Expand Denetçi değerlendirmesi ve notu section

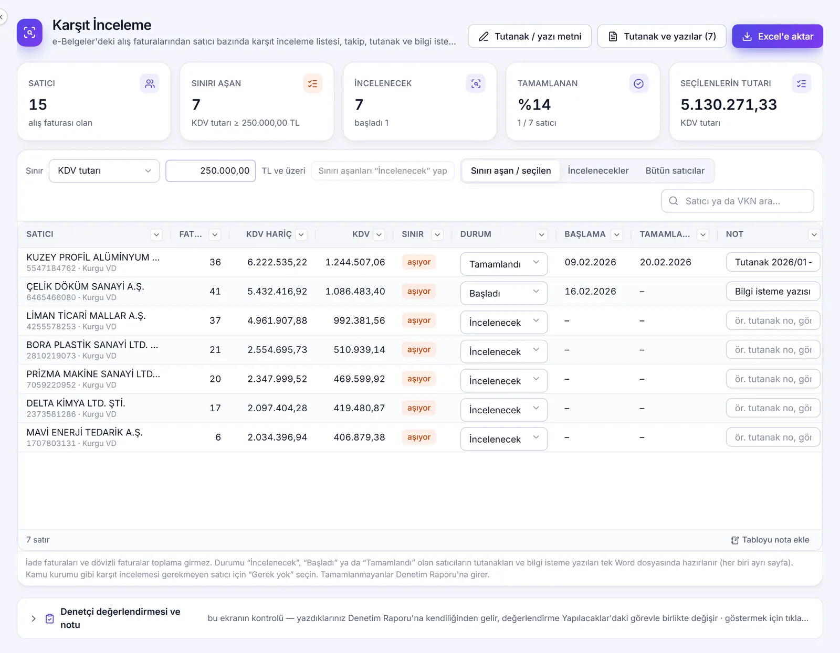pyautogui.click(x=34, y=618)
